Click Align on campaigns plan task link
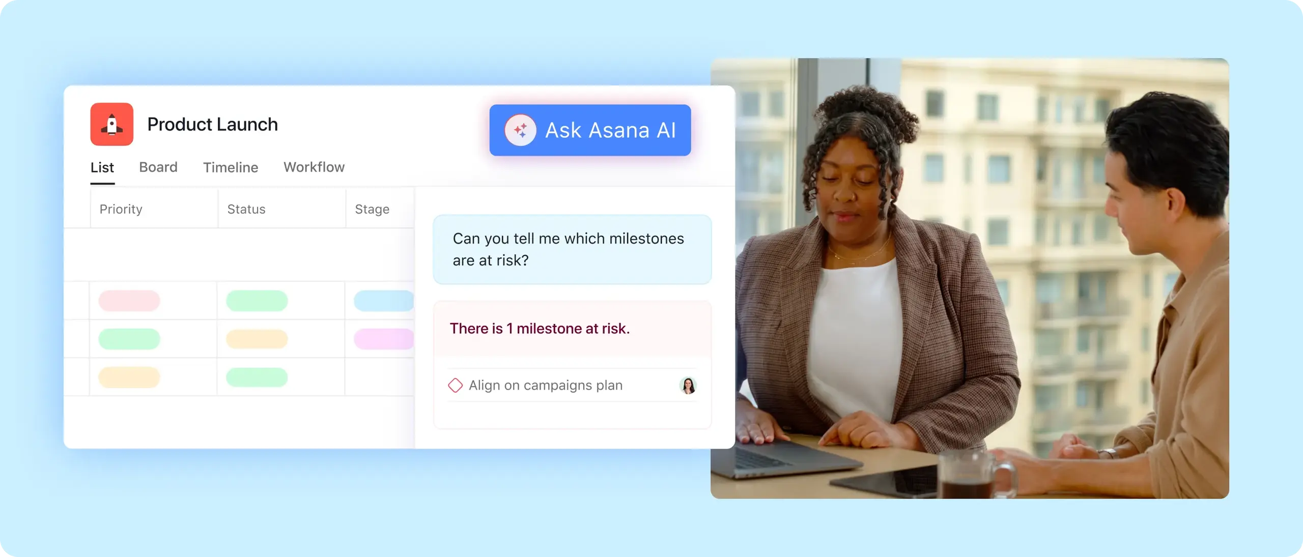Viewport: 1303px width, 557px height. pos(545,385)
